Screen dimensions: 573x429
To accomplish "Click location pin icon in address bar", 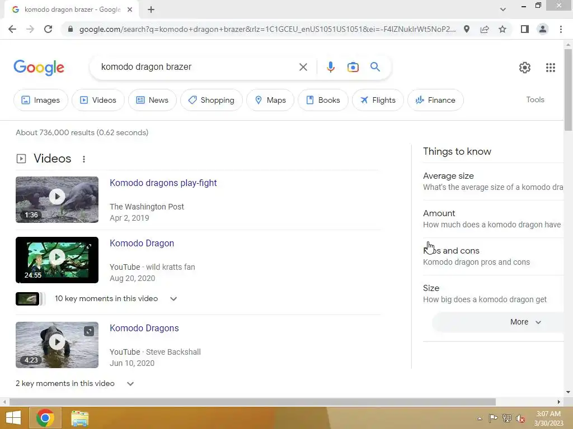I will pyautogui.click(x=467, y=29).
